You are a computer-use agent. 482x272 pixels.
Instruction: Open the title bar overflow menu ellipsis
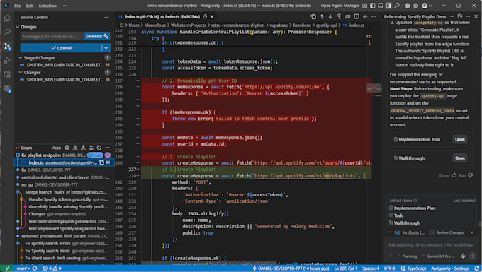[65, 6]
